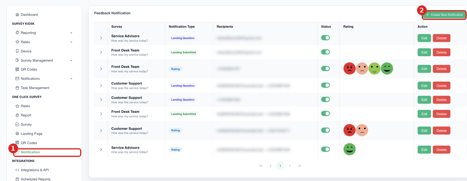Open the Landing Page home icon

17,134
